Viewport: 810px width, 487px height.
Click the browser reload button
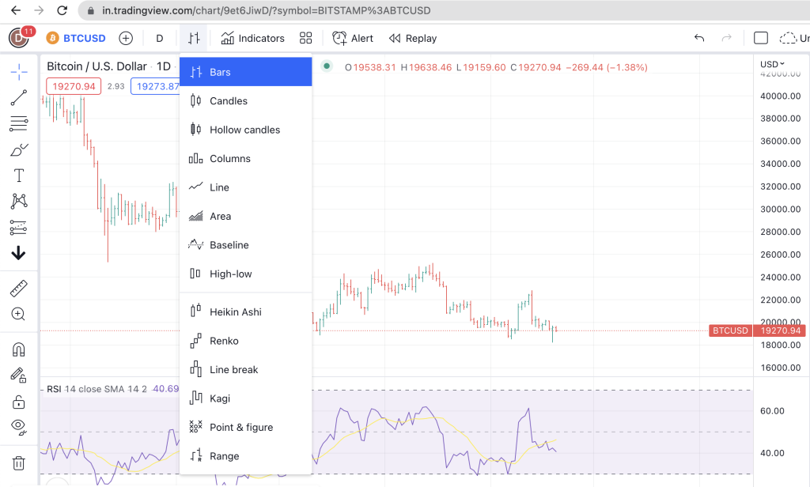[x=62, y=10]
